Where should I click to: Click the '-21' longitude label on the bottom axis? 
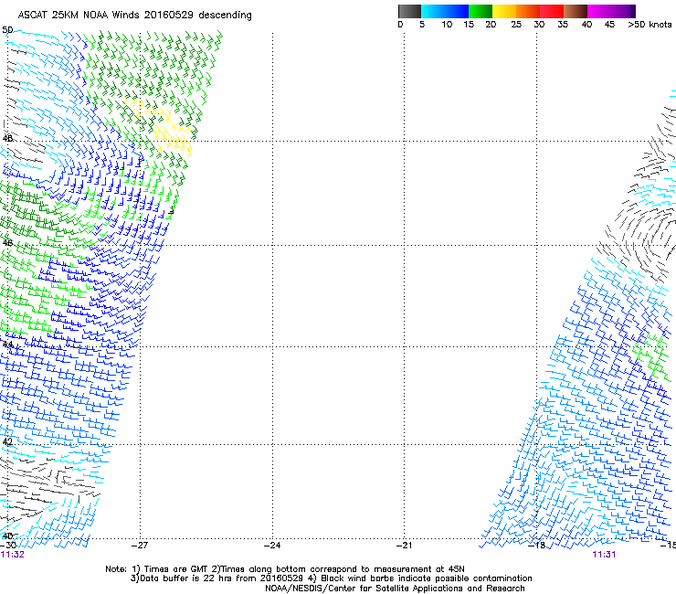(404, 546)
